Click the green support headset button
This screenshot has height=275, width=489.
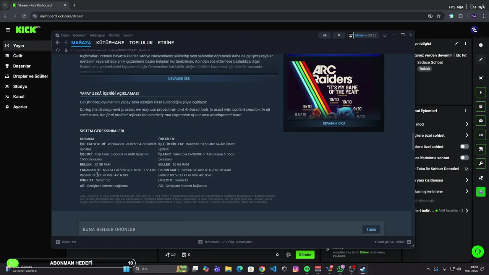(478, 251)
